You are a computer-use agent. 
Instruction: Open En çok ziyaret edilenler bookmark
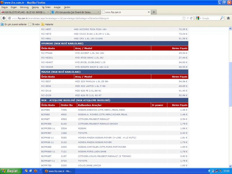click(x=14, y=24)
